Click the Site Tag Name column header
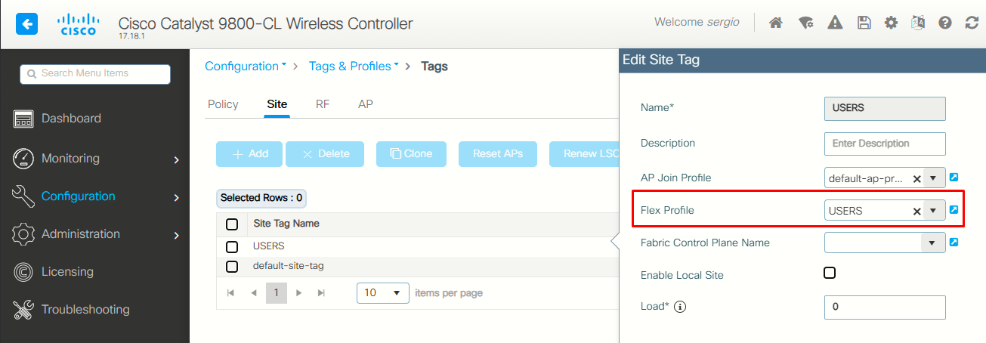 tap(286, 224)
